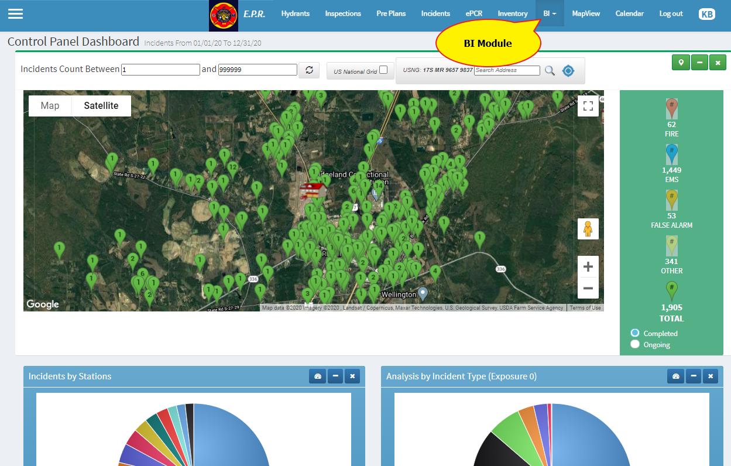Search the entered map address
This screenshot has height=466, width=731.
tap(550, 71)
